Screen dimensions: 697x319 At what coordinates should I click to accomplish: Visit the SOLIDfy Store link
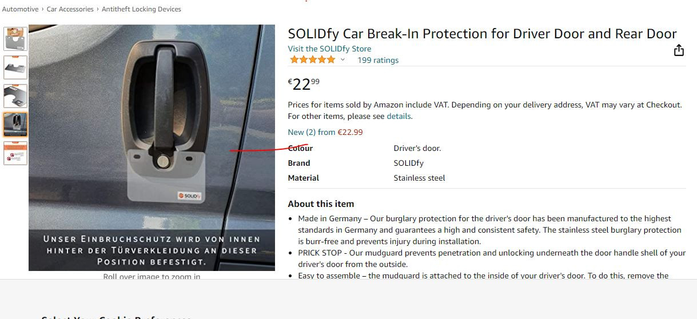coord(329,49)
